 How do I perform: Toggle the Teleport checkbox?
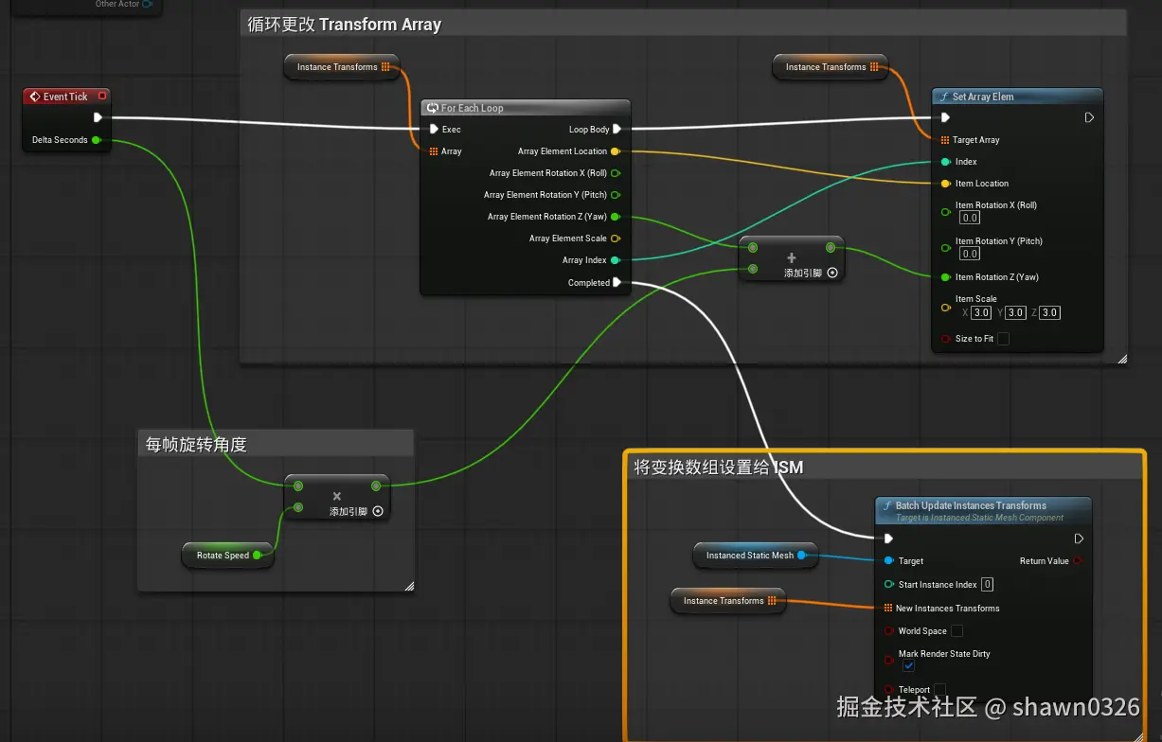940,690
